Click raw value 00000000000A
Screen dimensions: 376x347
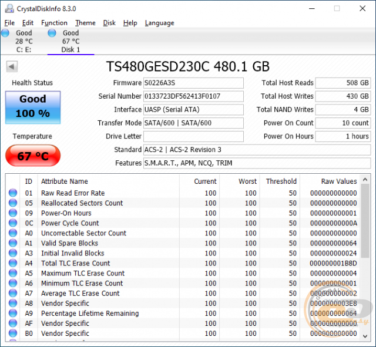click(x=333, y=223)
